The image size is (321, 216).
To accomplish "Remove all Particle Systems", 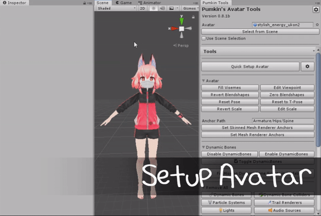I will click(226, 203).
